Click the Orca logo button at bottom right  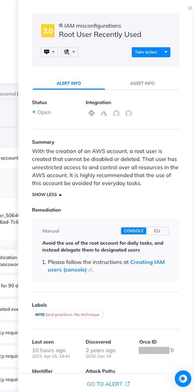(x=183, y=379)
